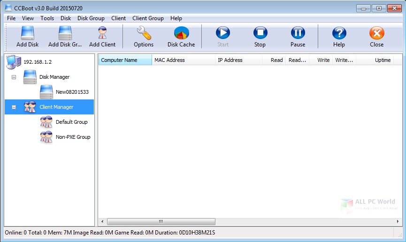Click the Uptime column header

pos(375,60)
